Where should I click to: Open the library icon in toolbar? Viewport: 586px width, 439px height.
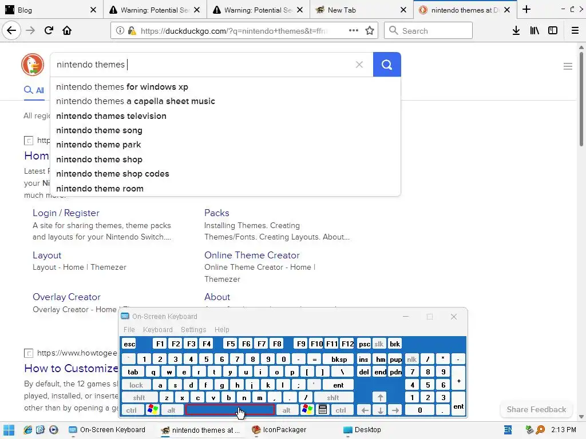pyautogui.click(x=534, y=31)
